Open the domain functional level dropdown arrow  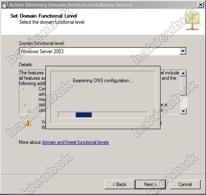point(183,52)
